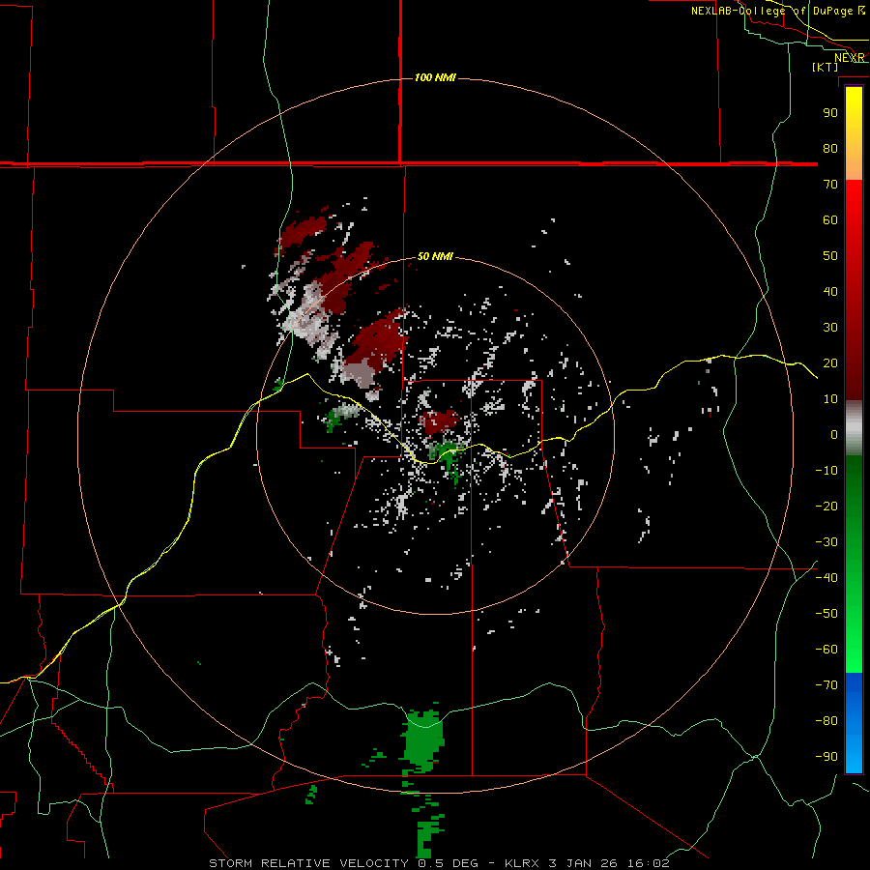Click the [KT] units label above the scale
Image resolution: width=870 pixels, height=870 pixels.
[x=826, y=67]
